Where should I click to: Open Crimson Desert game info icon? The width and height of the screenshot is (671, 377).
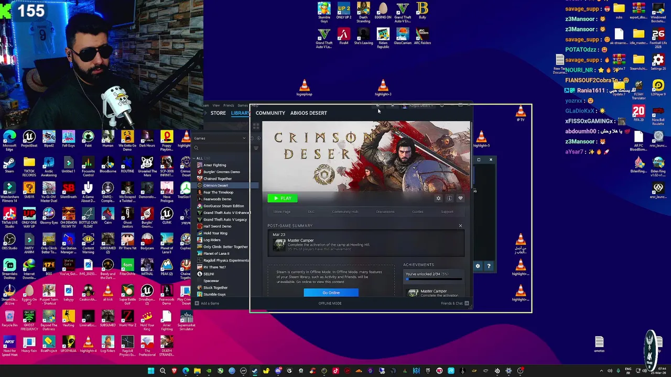coord(449,198)
